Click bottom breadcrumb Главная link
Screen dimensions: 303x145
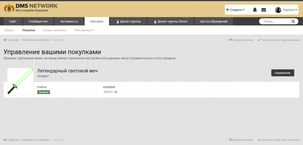pos(11,140)
